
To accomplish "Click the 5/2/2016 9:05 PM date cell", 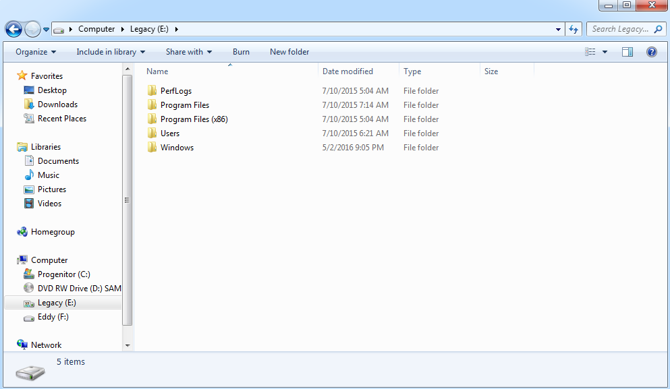I will 353,148.
